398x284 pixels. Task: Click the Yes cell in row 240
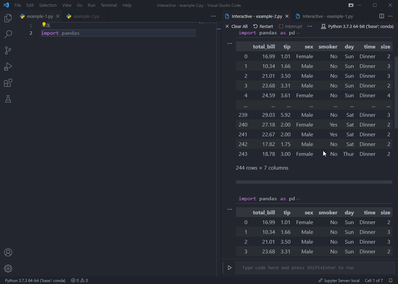(333, 125)
